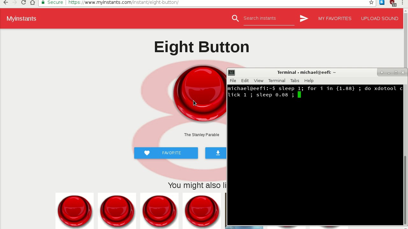Click the secure padlock icon

pyautogui.click(x=43, y=2)
